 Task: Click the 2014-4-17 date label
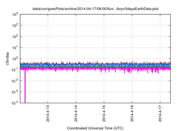click(160, 113)
